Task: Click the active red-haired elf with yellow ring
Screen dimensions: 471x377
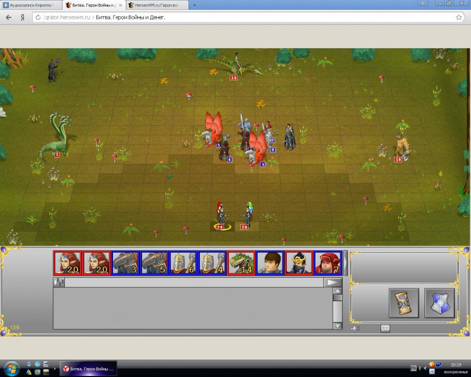Action: click(221, 216)
